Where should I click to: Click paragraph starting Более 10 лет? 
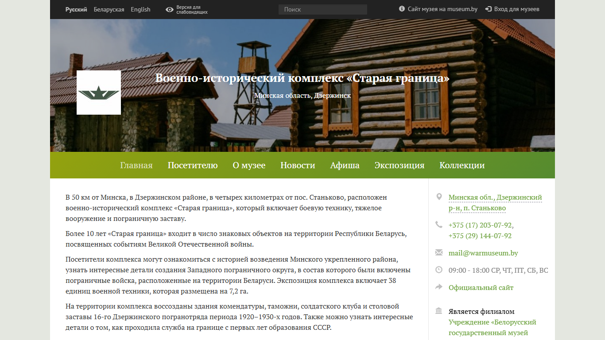point(236,239)
